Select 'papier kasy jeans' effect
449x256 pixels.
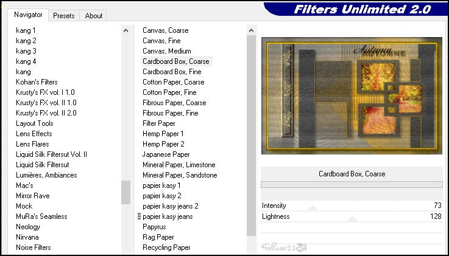pyautogui.click(x=168, y=216)
